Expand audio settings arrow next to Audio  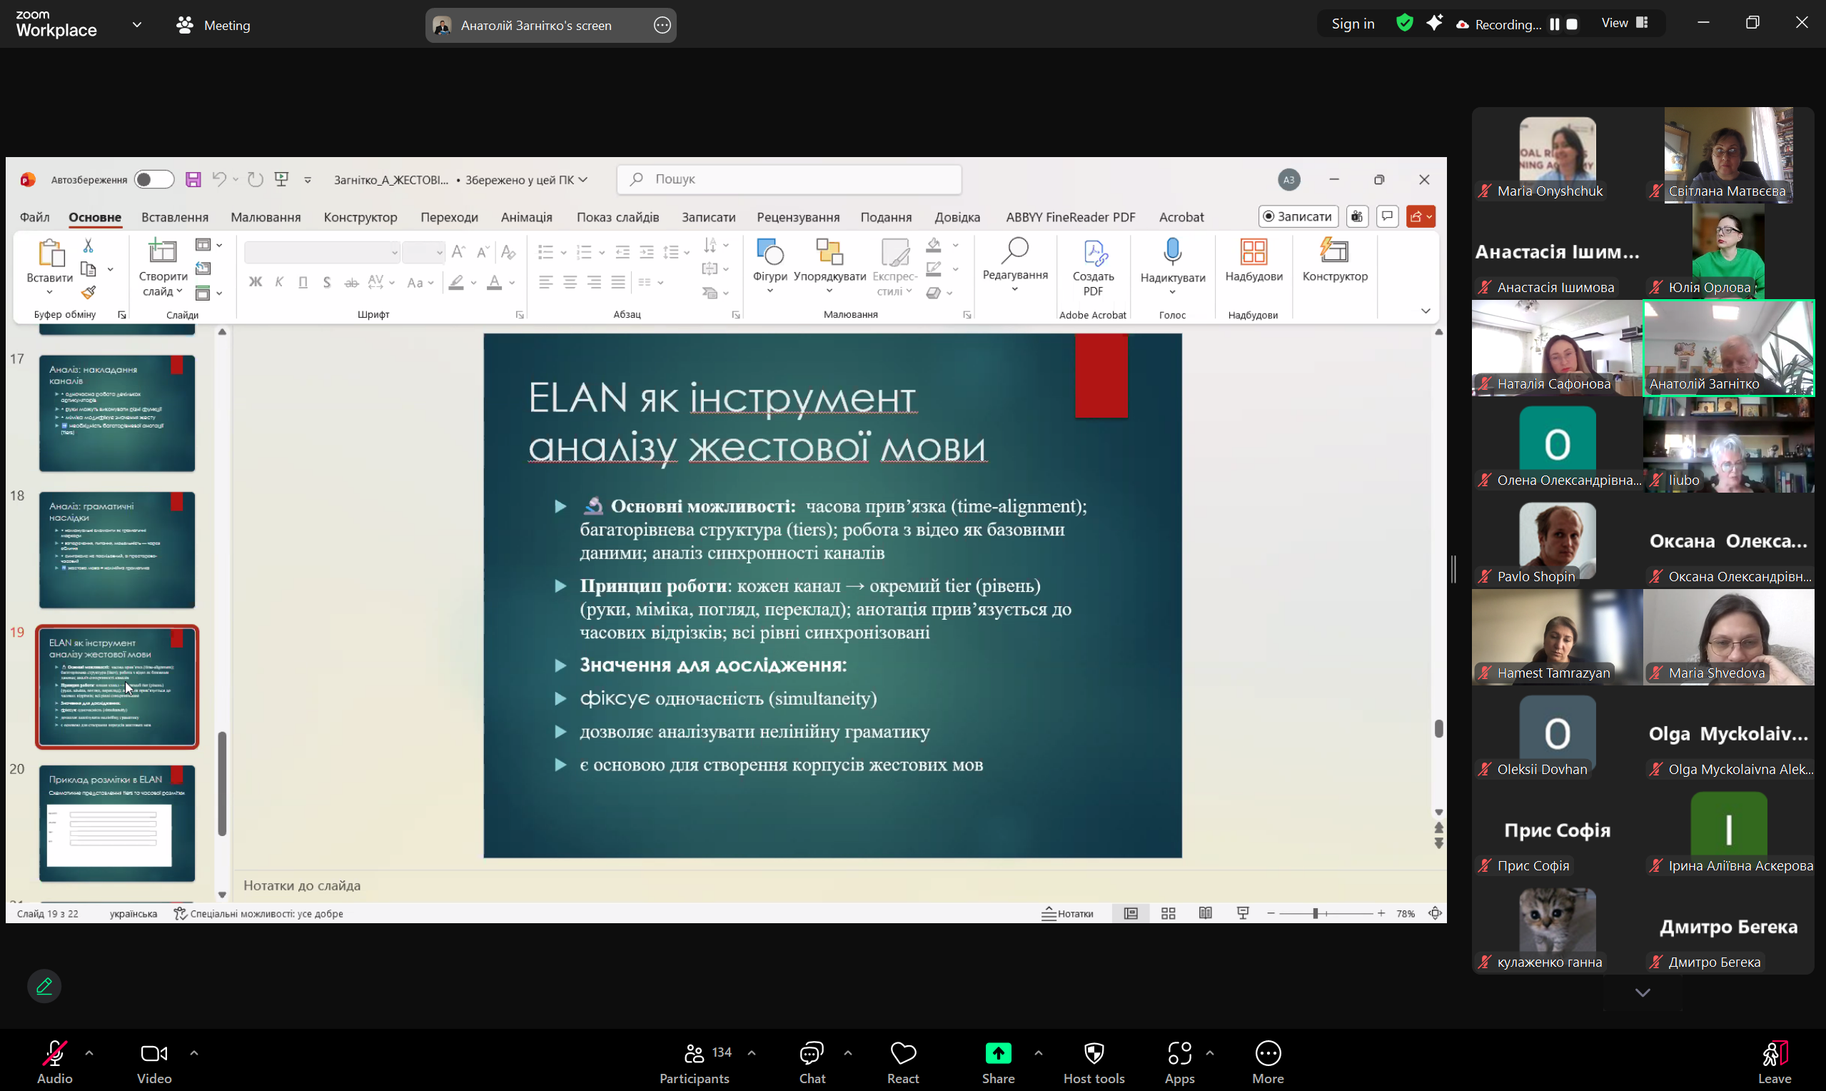[89, 1052]
